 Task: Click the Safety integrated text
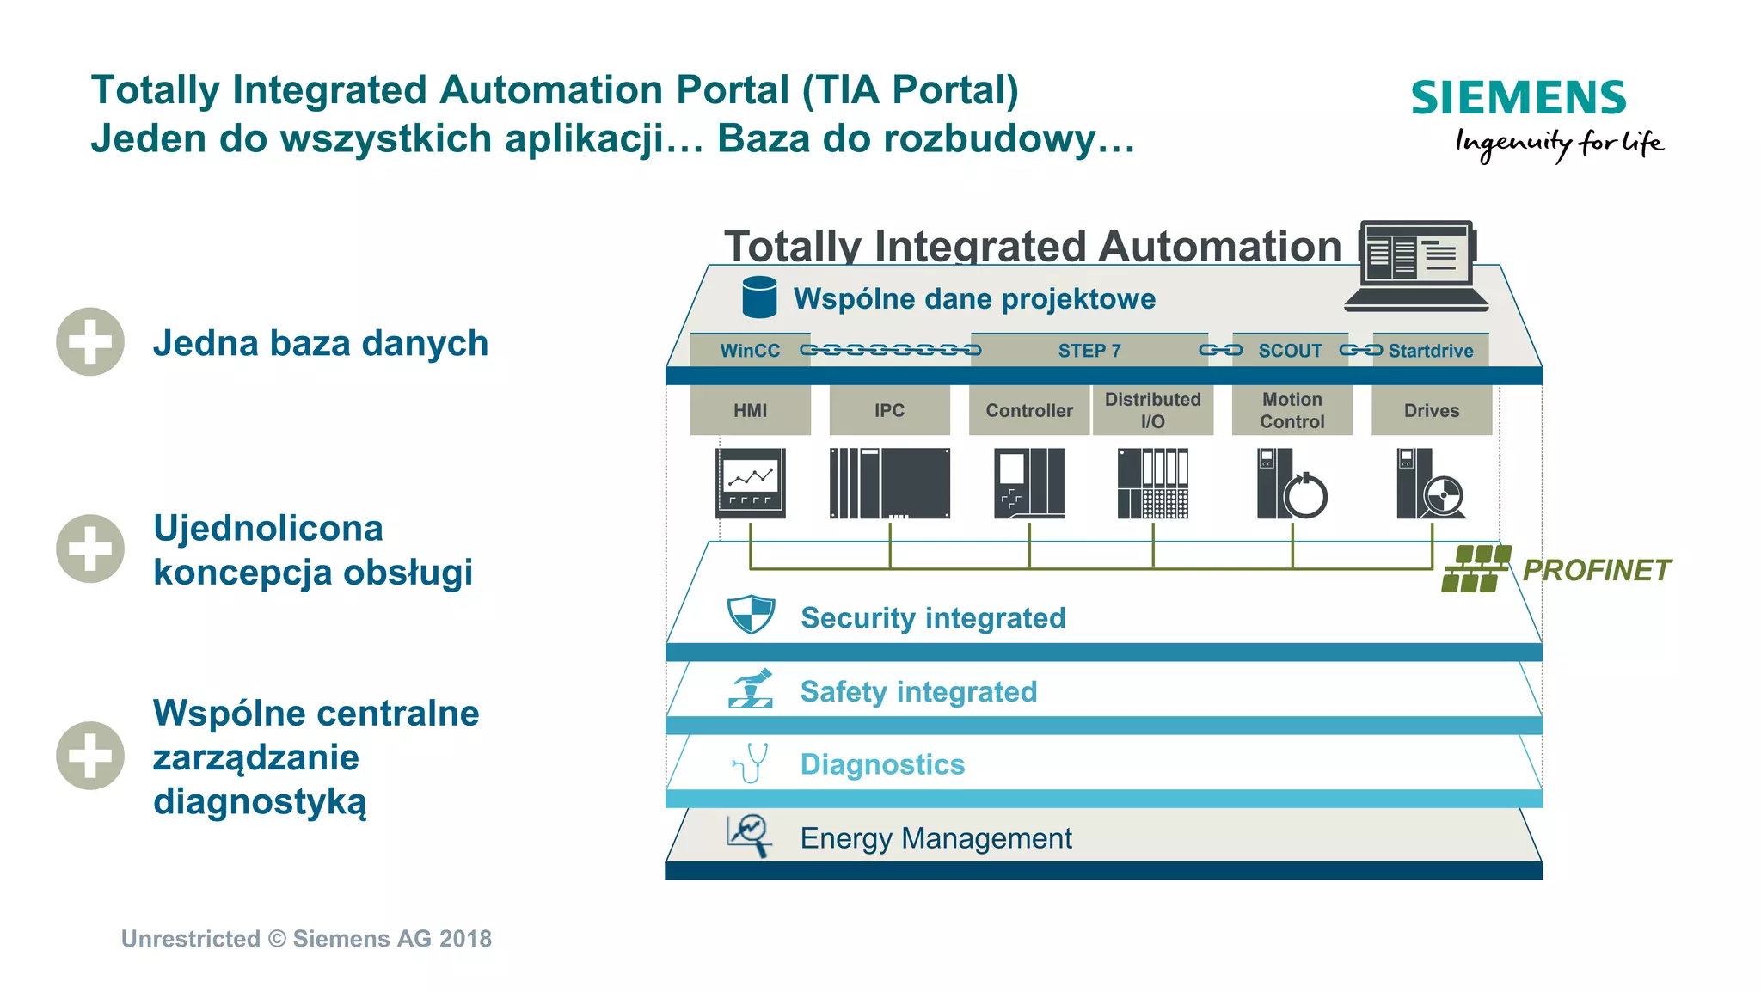(x=918, y=691)
